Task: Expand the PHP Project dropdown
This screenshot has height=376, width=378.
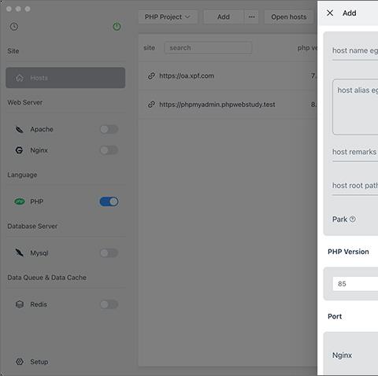Action: 168,17
